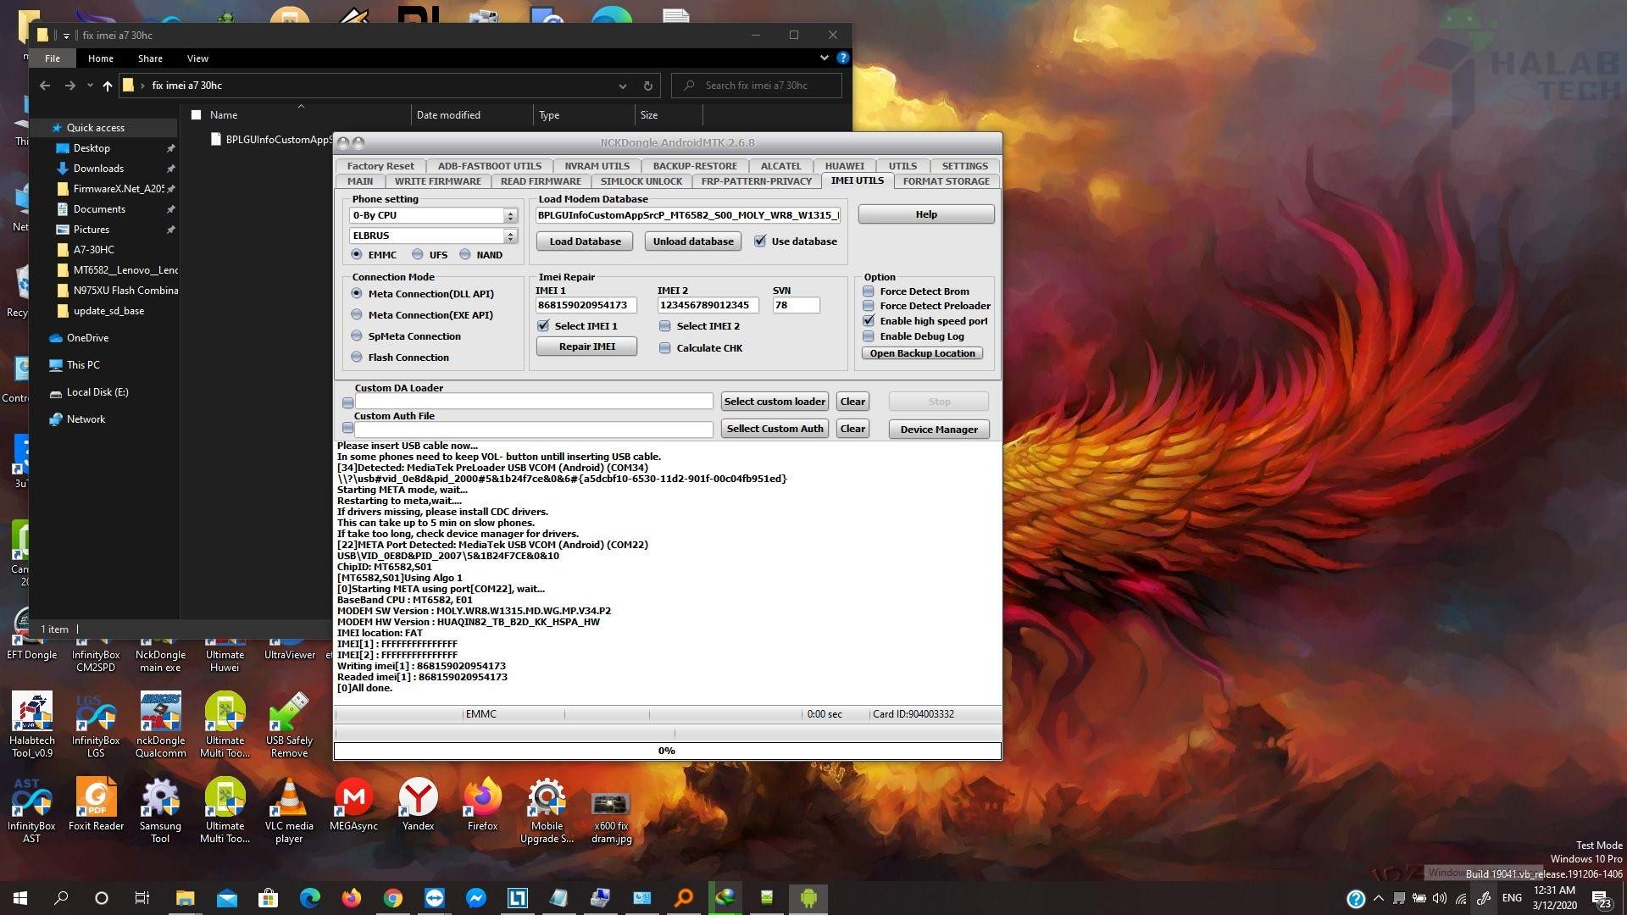
Task: Refresh the fix imei a7 30hc folder
Action: [x=647, y=86]
